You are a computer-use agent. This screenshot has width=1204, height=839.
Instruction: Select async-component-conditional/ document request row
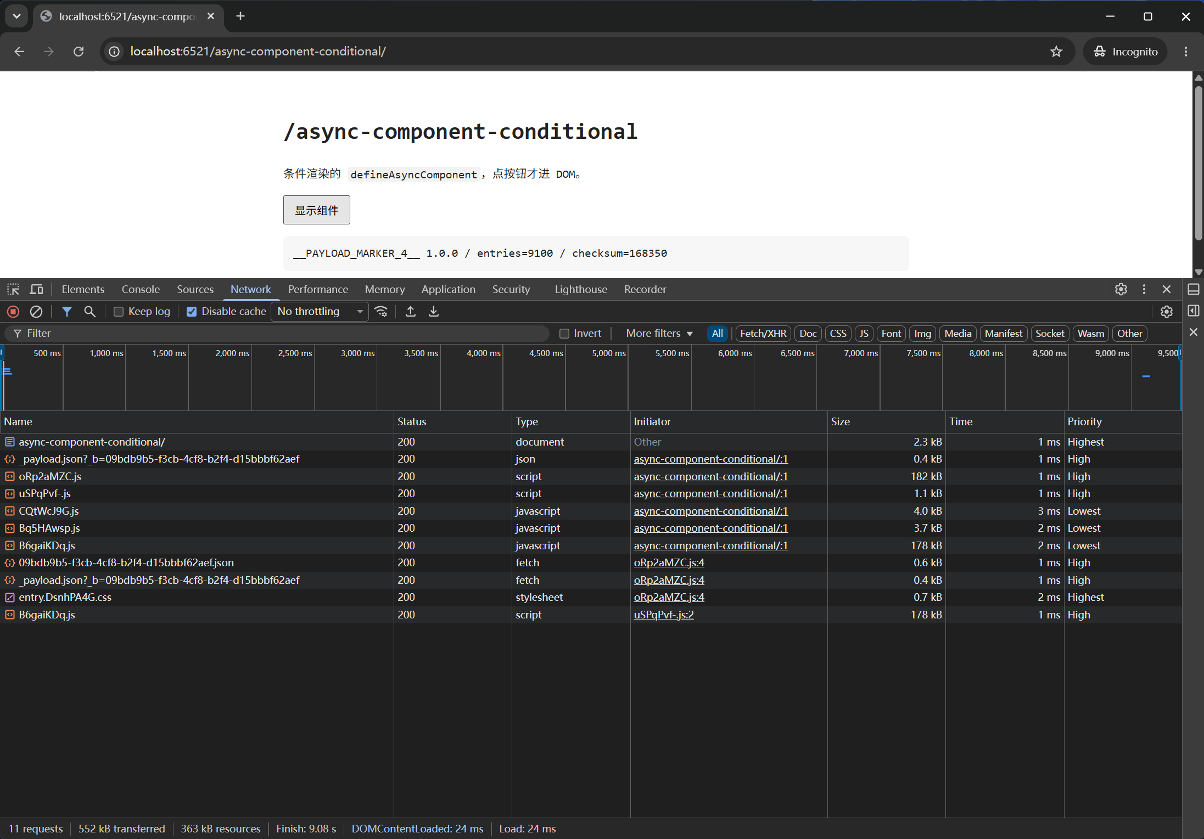(591, 442)
